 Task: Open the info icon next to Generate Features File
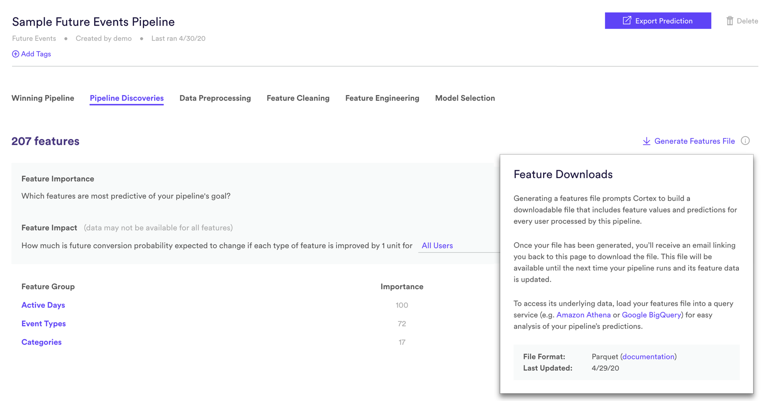coord(745,141)
